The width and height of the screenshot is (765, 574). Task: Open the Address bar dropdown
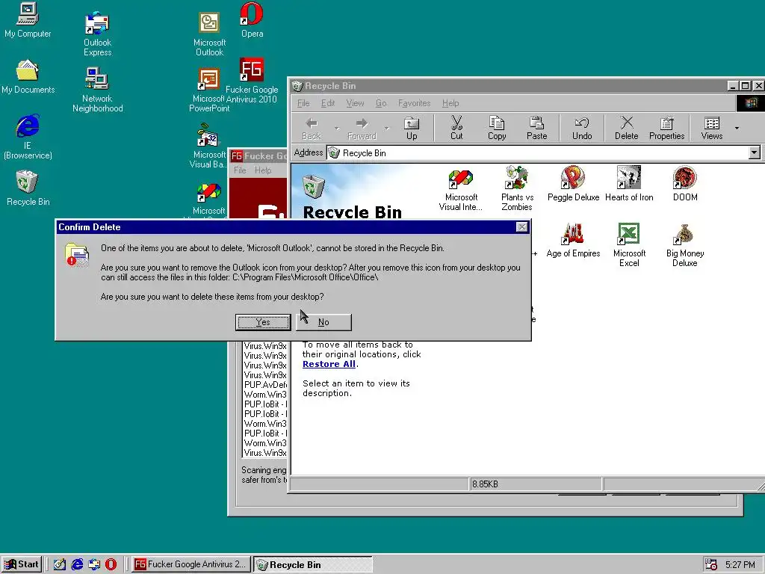pyautogui.click(x=755, y=152)
